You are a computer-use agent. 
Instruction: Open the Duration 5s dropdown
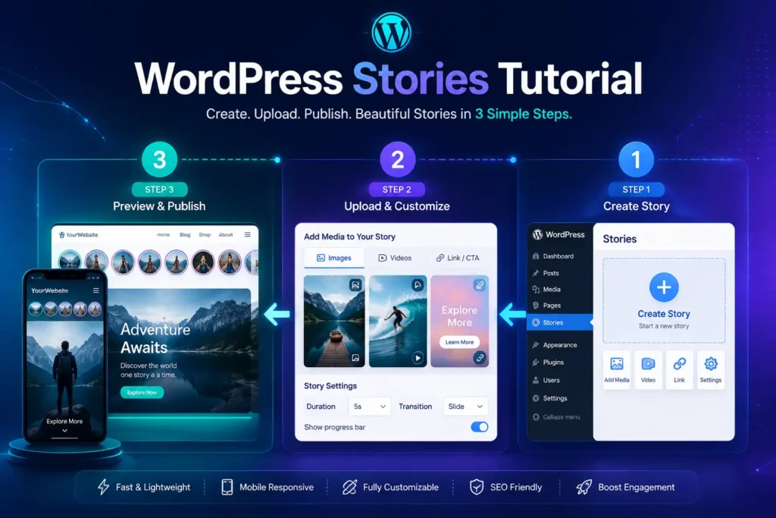pyautogui.click(x=369, y=407)
